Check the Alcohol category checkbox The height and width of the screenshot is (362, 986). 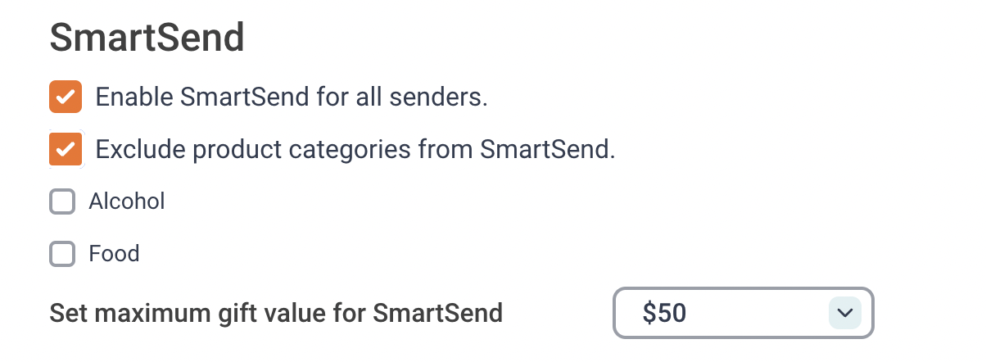point(62,201)
